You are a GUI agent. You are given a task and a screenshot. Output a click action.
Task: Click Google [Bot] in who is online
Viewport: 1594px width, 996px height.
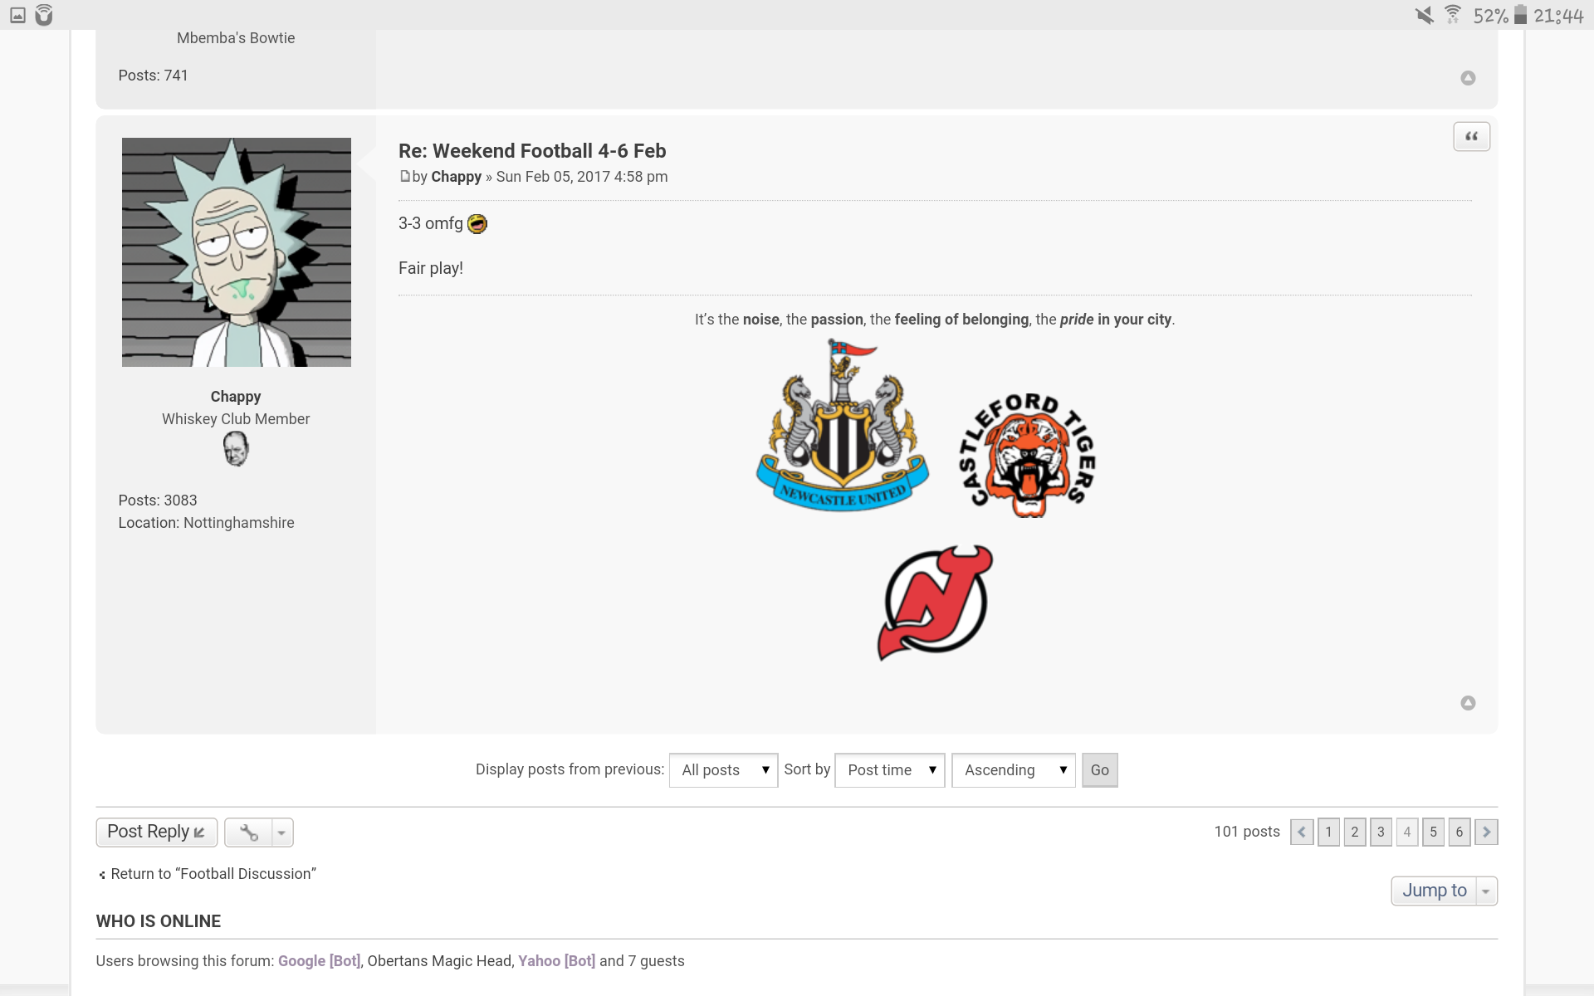[319, 961]
